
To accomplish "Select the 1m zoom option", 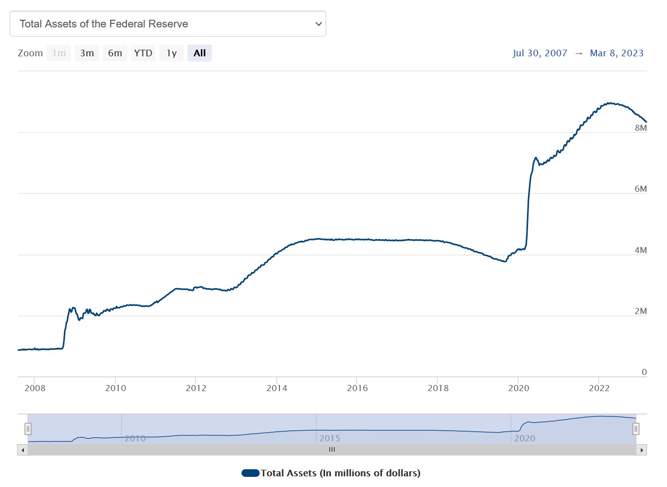I will click(59, 53).
